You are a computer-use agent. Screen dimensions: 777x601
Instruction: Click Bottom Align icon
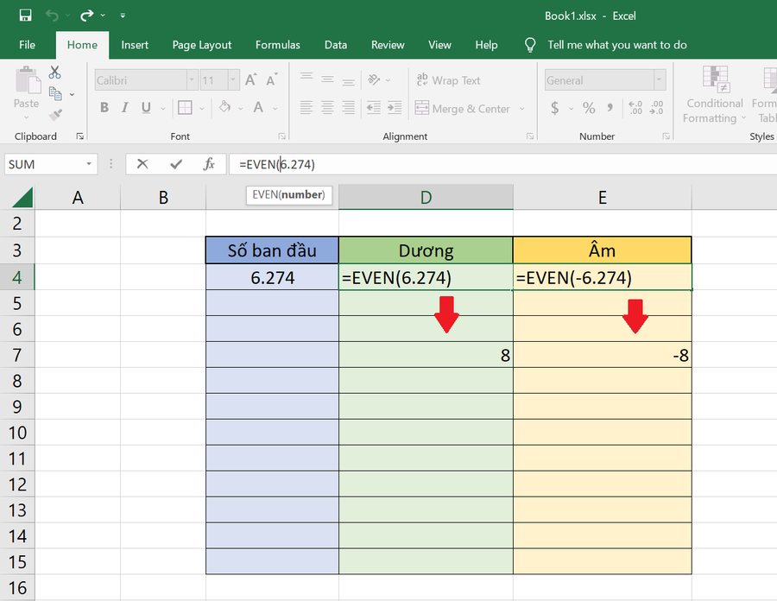349,80
